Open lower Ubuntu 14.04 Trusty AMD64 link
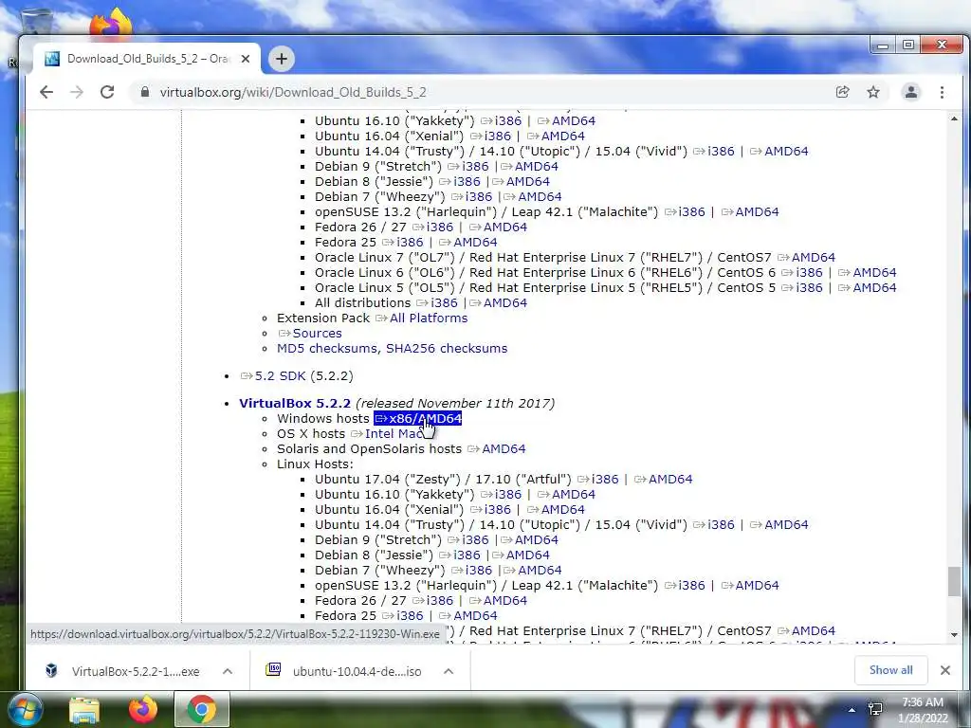Viewport: 971px width, 728px height. (x=779, y=525)
